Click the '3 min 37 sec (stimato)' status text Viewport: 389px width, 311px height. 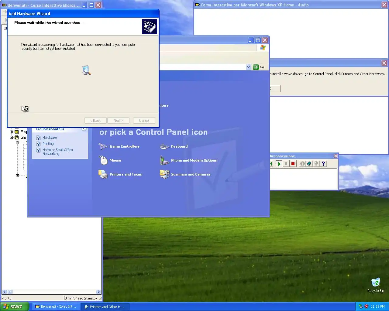[x=81, y=298]
